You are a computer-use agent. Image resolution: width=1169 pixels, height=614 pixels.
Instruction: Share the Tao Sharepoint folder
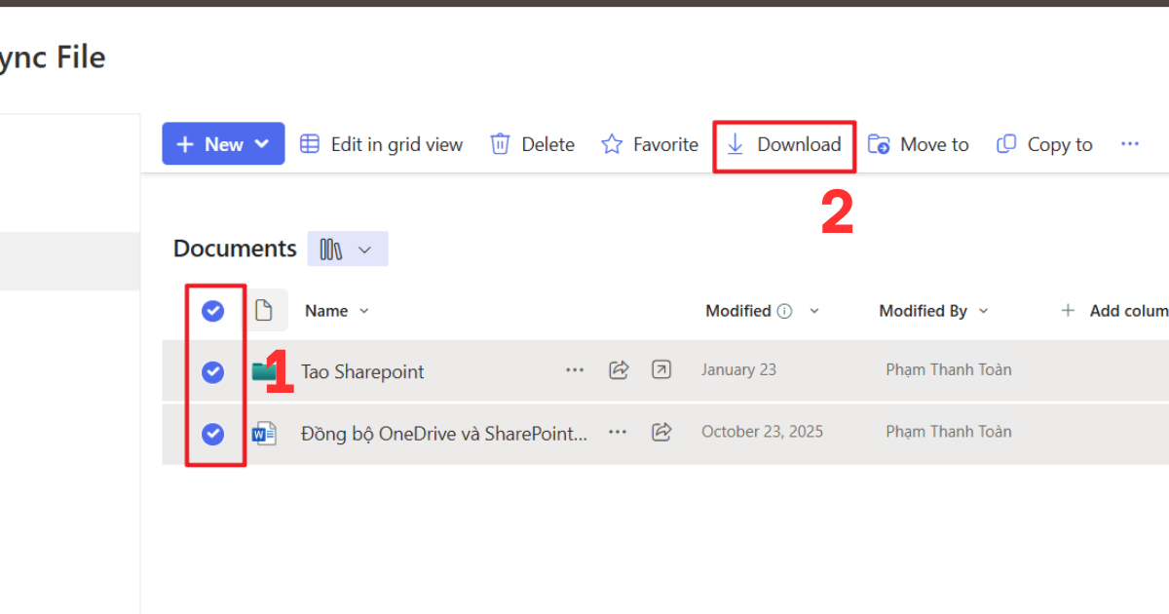(x=619, y=370)
